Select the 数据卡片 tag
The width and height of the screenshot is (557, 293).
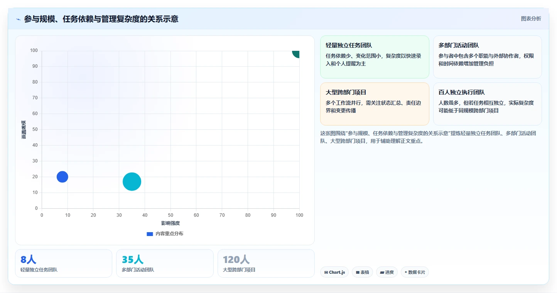[415, 272]
